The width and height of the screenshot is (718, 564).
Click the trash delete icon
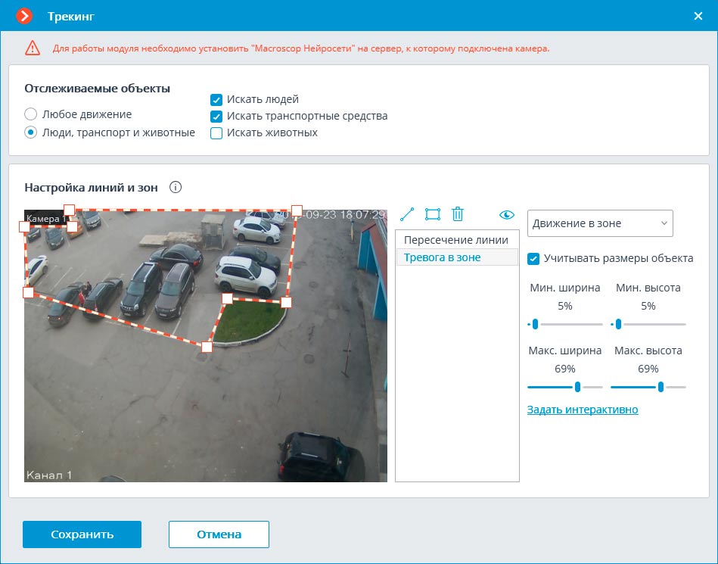(458, 214)
